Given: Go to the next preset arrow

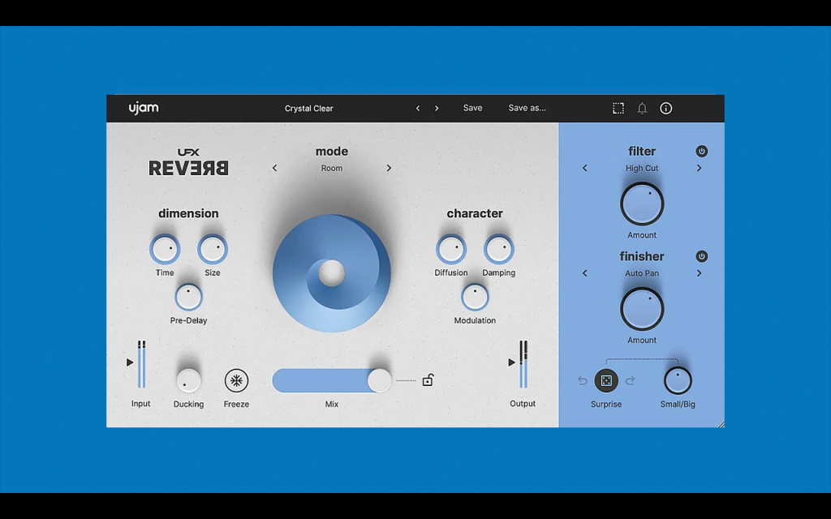Looking at the screenshot, I should (x=437, y=108).
